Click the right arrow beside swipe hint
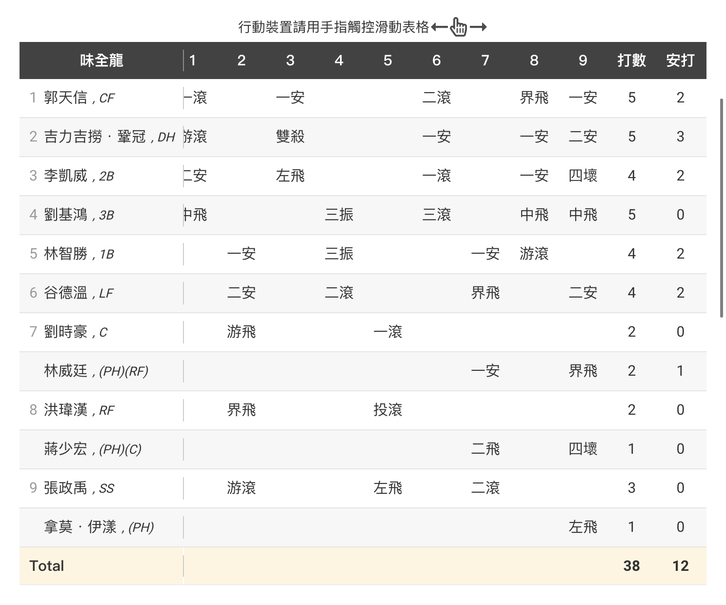Screen dimensions: 726x605 (x=478, y=27)
